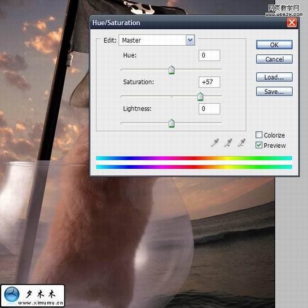
Task: Select the plain eyedropper tool
Action: (214, 143)
